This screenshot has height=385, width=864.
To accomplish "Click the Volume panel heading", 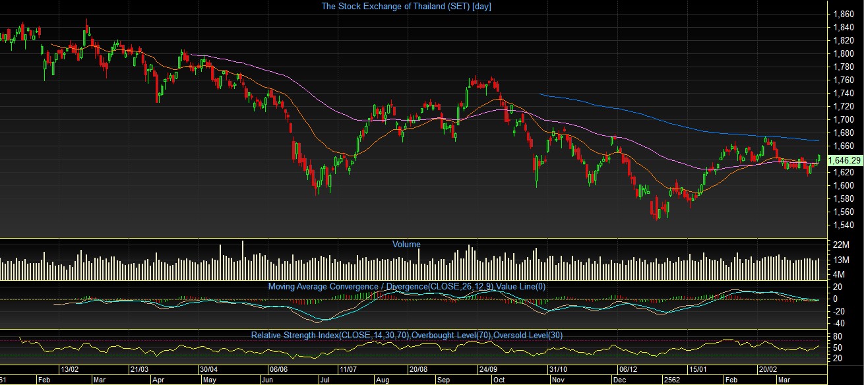I will [x=406, y=244].
